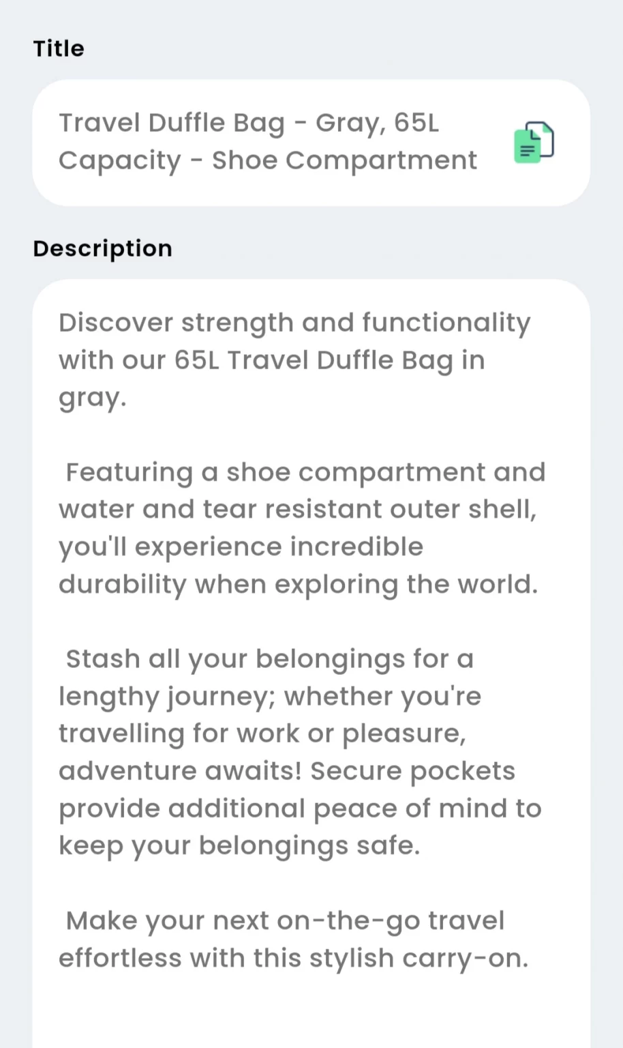
Task: Select the "Description" heading label
Action: (x=102, y=248)
